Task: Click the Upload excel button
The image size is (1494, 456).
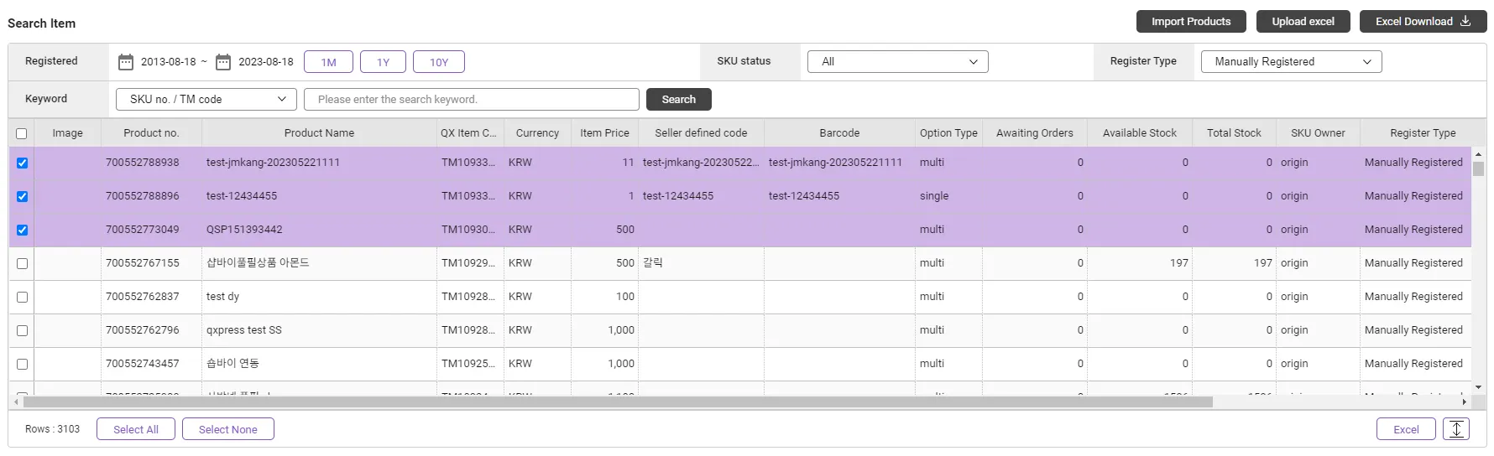Action: coord(1303,21)
